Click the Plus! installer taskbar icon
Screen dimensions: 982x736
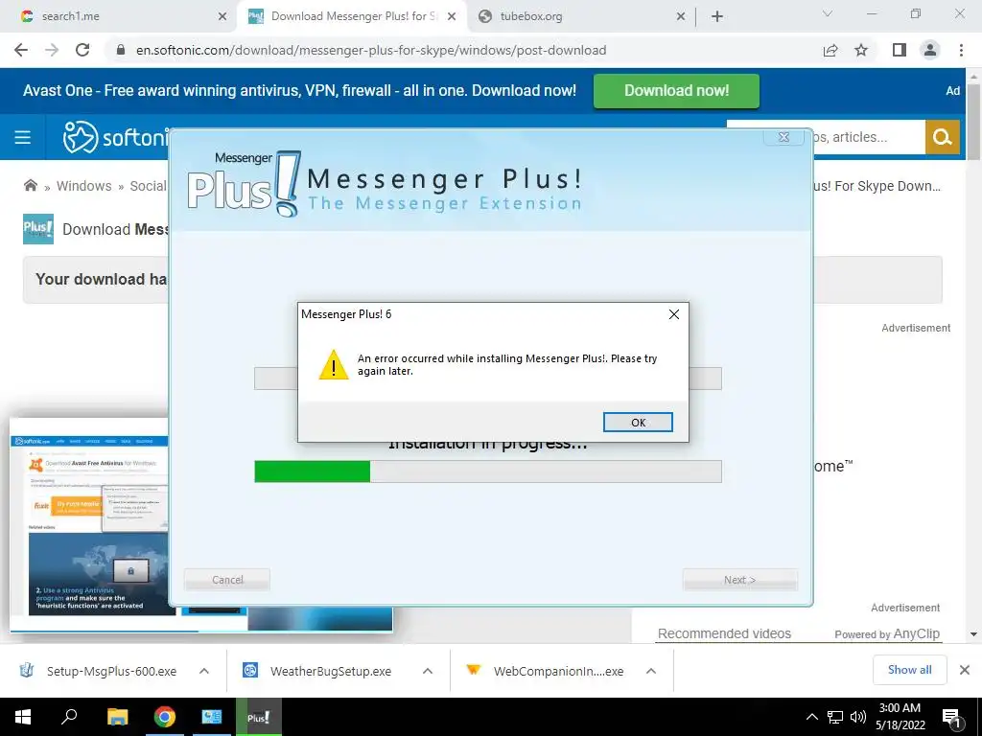258,717
